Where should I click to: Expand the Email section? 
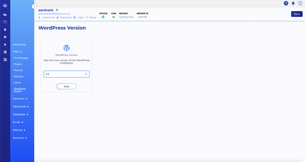[18, 122]
